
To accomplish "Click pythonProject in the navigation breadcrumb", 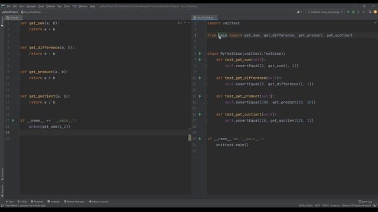I will pyautogui.click(x=10, y=12).
